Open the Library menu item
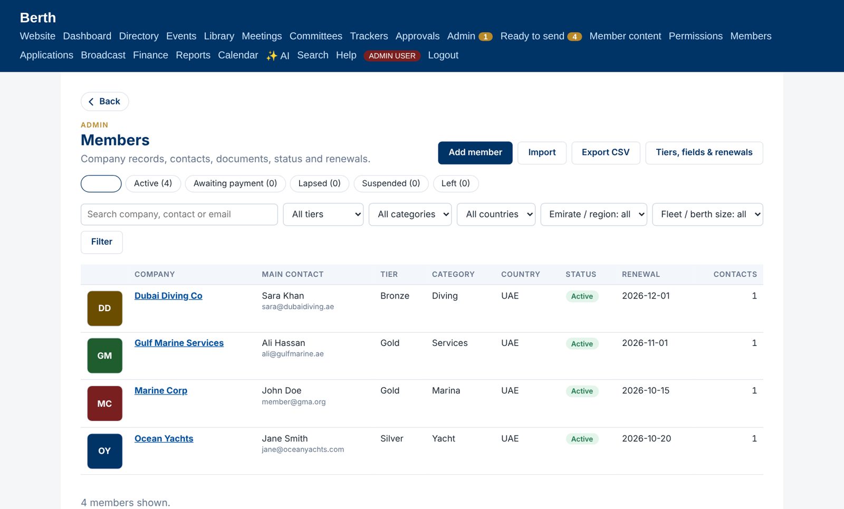The height and width of the screenshot is (509, 844). pos(219,36)
